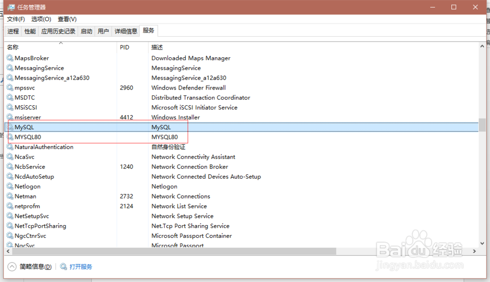Click the 名称 column sort arrow

click(x=62, y=43)
